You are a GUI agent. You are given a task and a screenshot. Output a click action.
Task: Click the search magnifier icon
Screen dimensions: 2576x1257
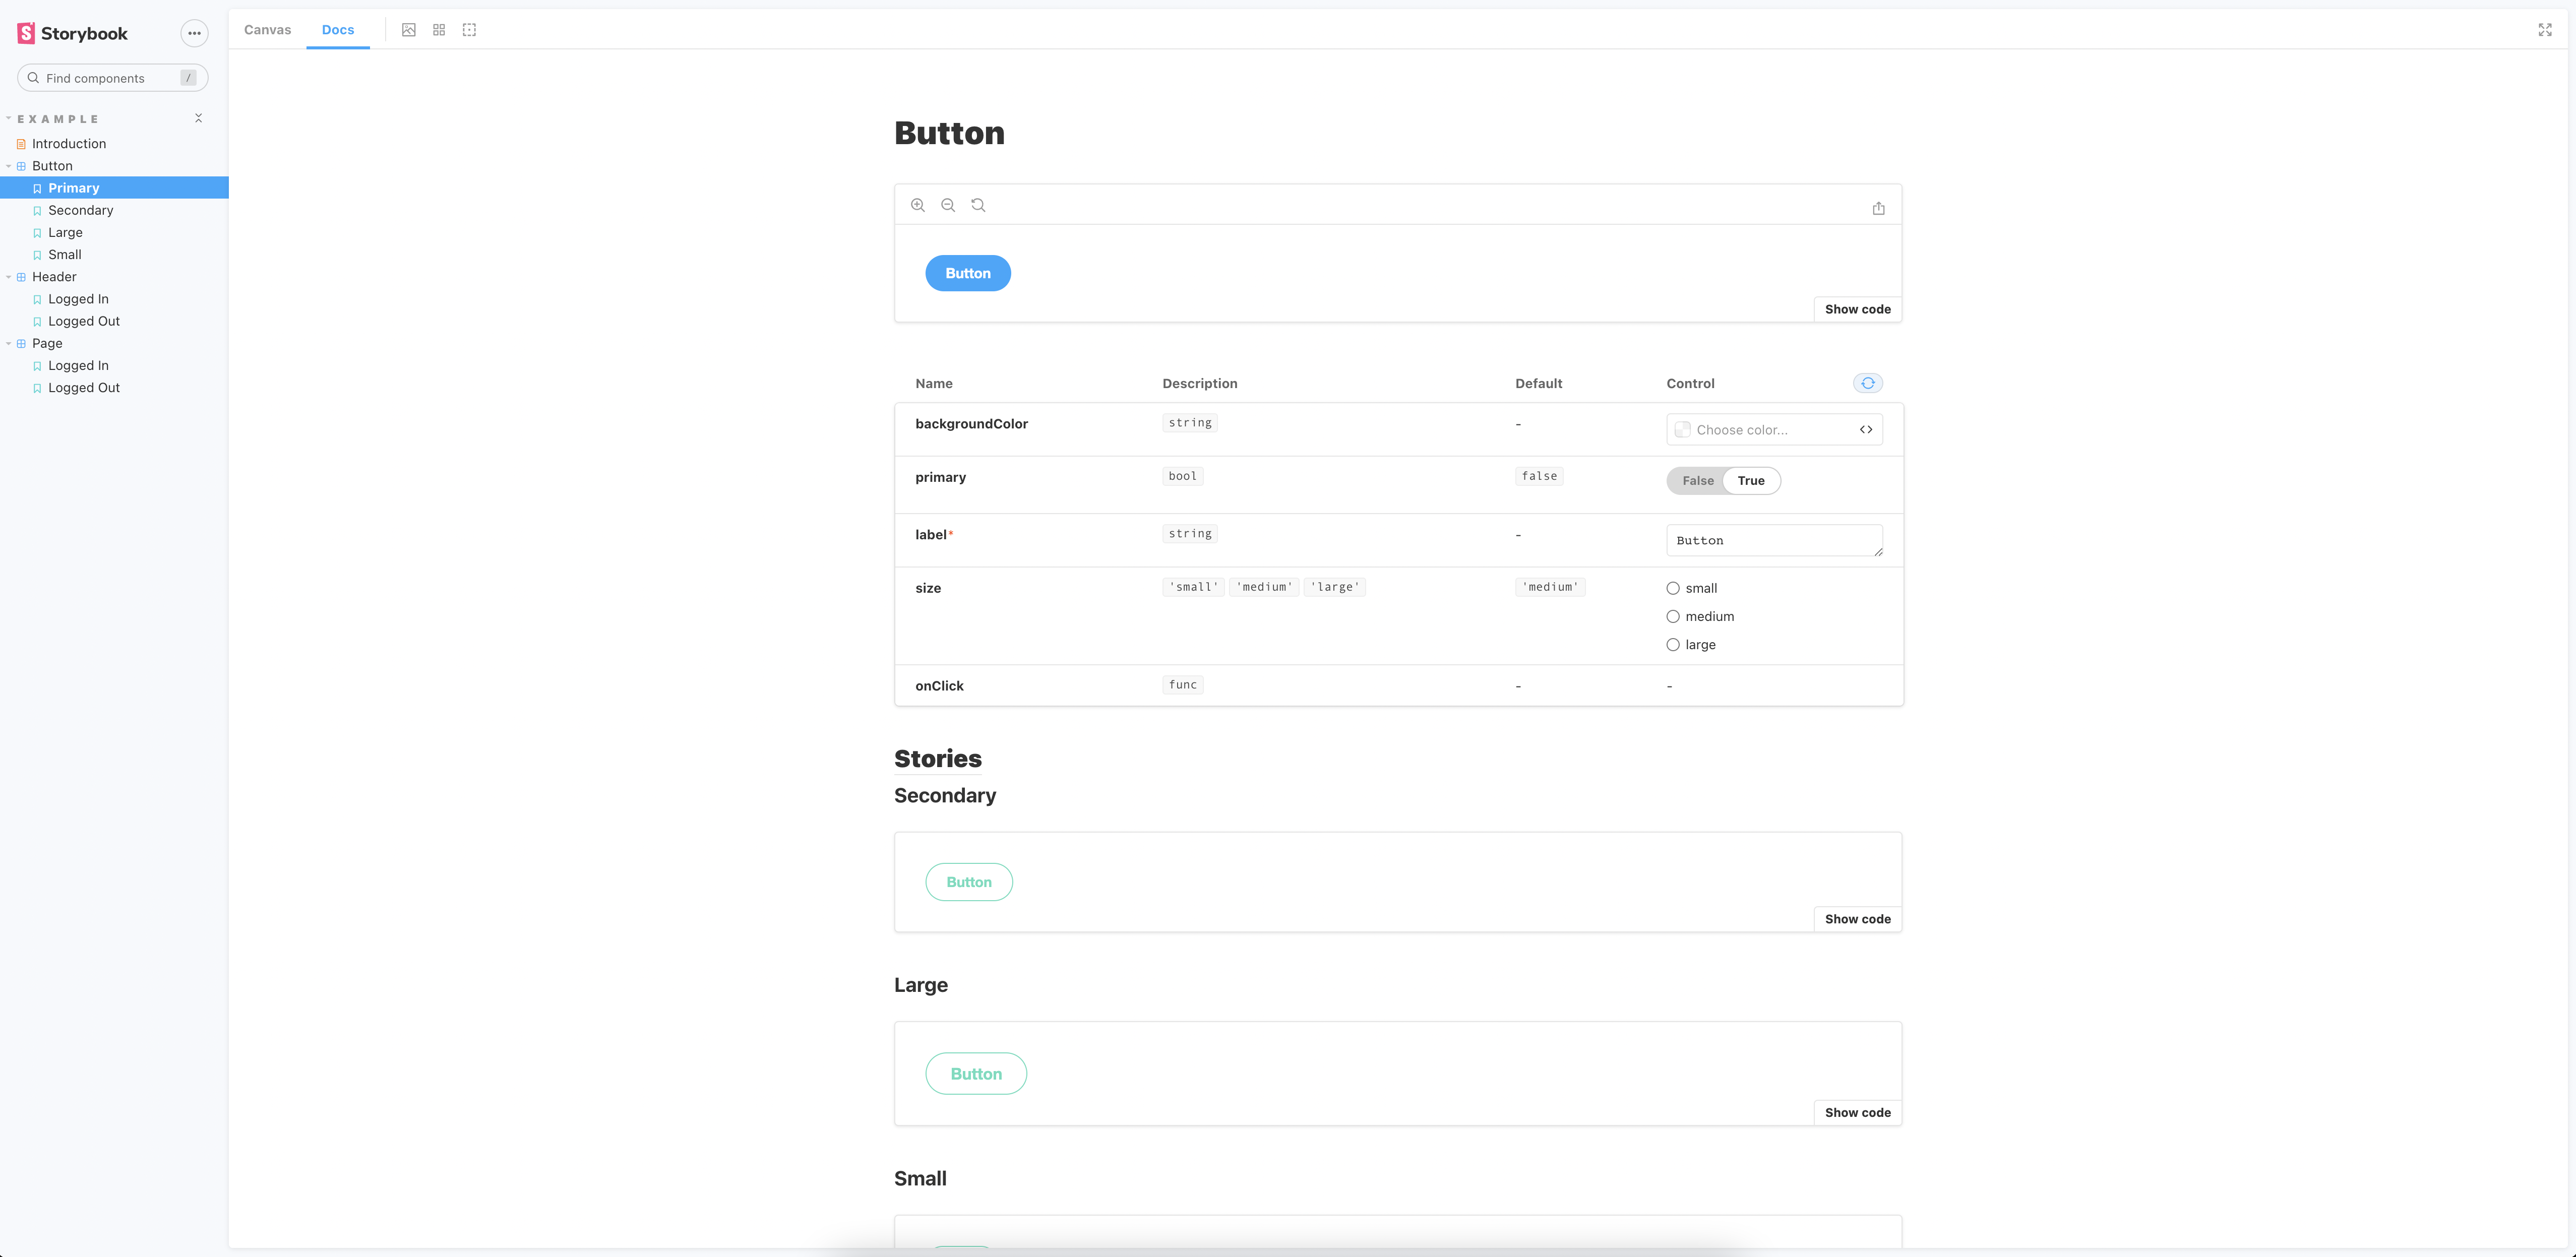(33, 78)
